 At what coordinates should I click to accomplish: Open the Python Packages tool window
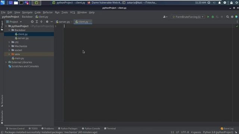tap(68, 128)
